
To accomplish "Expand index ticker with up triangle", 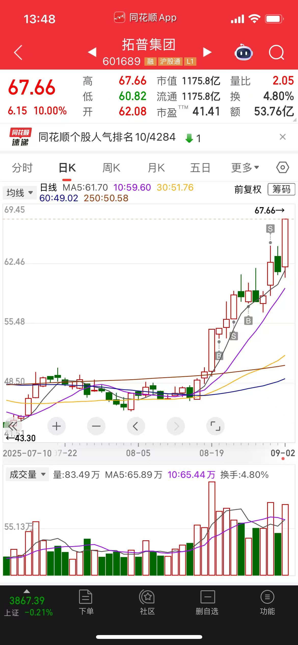I will click(x=26, y=591).
